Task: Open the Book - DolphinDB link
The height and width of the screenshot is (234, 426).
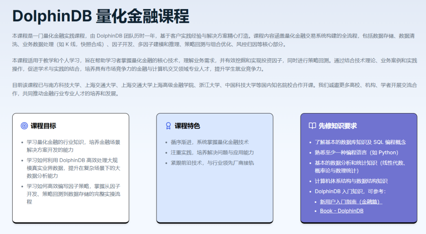Action: (342, 211)
